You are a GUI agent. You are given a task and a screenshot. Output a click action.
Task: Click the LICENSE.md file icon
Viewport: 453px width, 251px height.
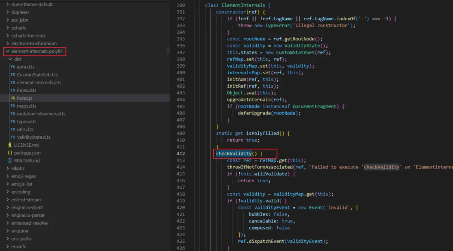point(10,145)
